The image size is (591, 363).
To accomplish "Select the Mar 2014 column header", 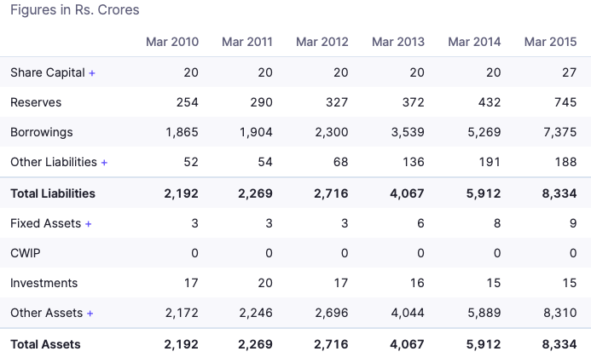I will [475, 42].
